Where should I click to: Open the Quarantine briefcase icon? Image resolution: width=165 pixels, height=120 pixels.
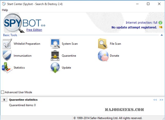pyautogui.click(x=55, y=56)
